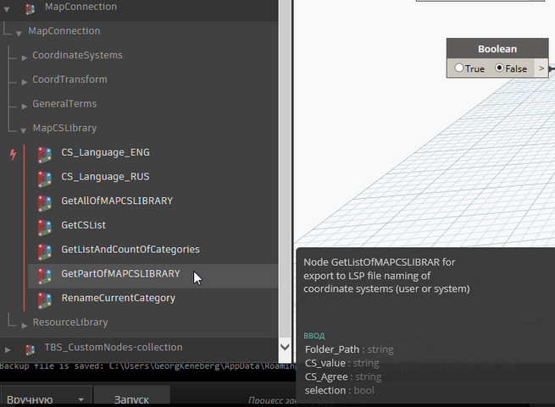
Task: Click the RenameCurrentCategory node icon
Action: (45, 299)
